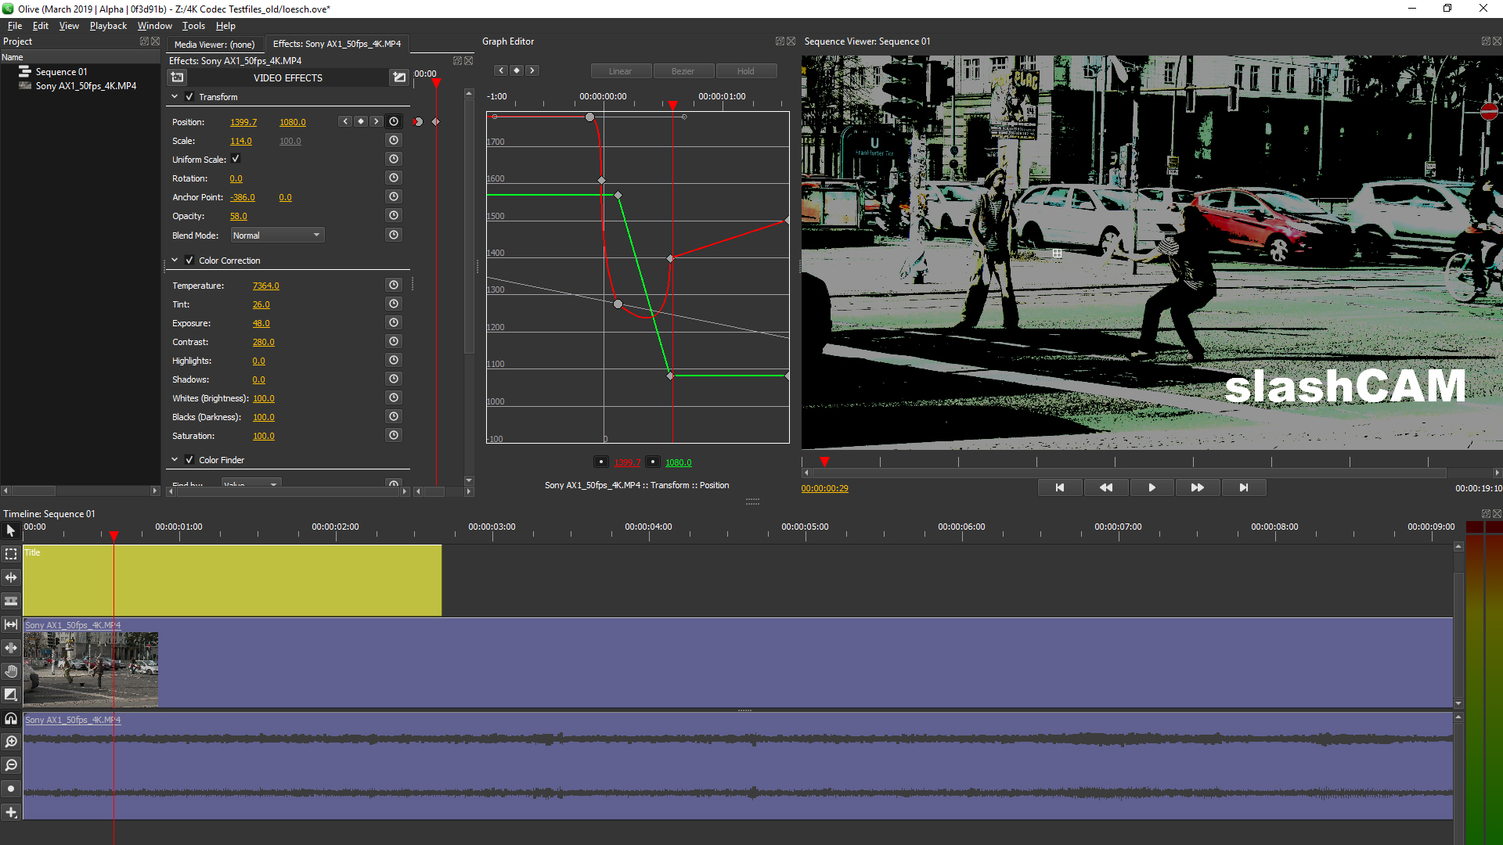Play the sequence in Sequence Viewer

pos(1152,487)
